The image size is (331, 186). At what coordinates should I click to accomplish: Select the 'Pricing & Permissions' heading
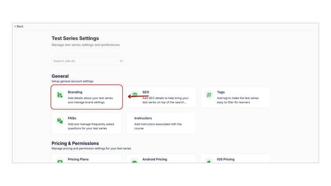click(x=75, y=143)
